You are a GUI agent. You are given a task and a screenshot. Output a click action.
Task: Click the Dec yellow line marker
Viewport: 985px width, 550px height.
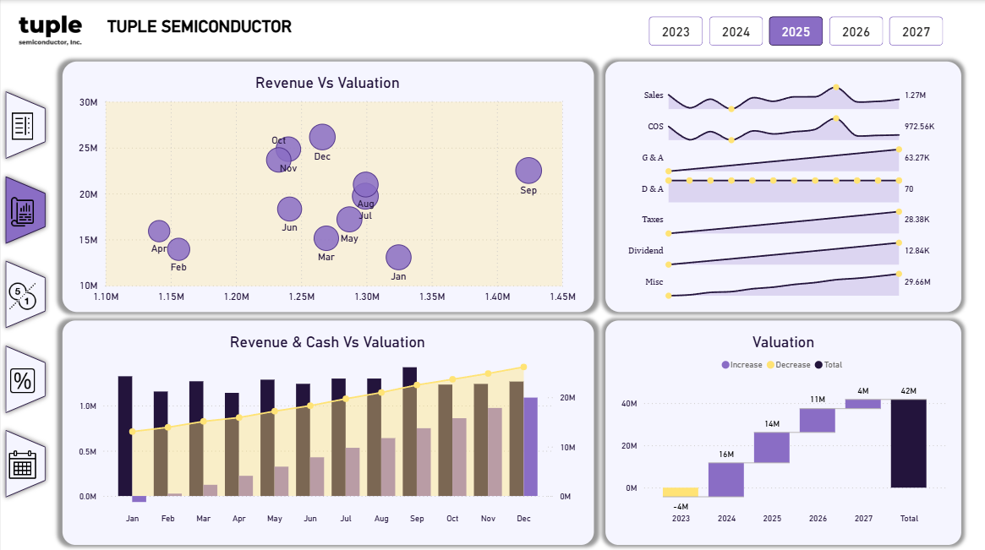tap(524, 368)
